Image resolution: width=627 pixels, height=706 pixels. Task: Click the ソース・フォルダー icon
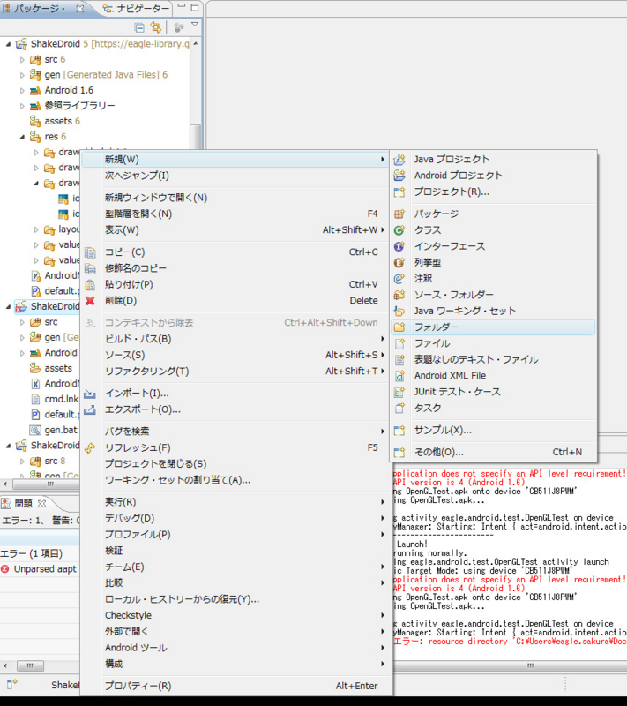coord(399,295)
